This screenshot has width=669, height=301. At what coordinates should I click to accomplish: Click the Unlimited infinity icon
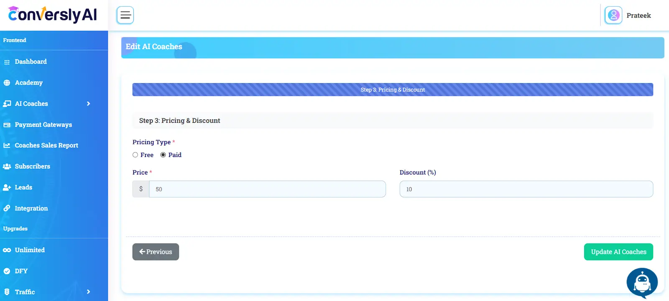pos(7,250)
